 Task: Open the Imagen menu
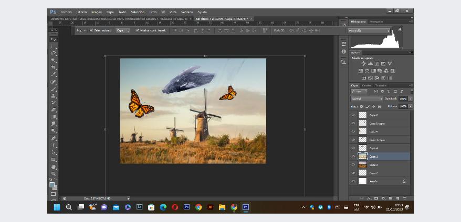pyautogui.click(x=97, y=12)
